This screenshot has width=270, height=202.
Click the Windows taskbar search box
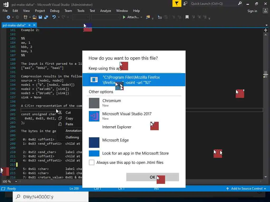(x=51, y=197)
